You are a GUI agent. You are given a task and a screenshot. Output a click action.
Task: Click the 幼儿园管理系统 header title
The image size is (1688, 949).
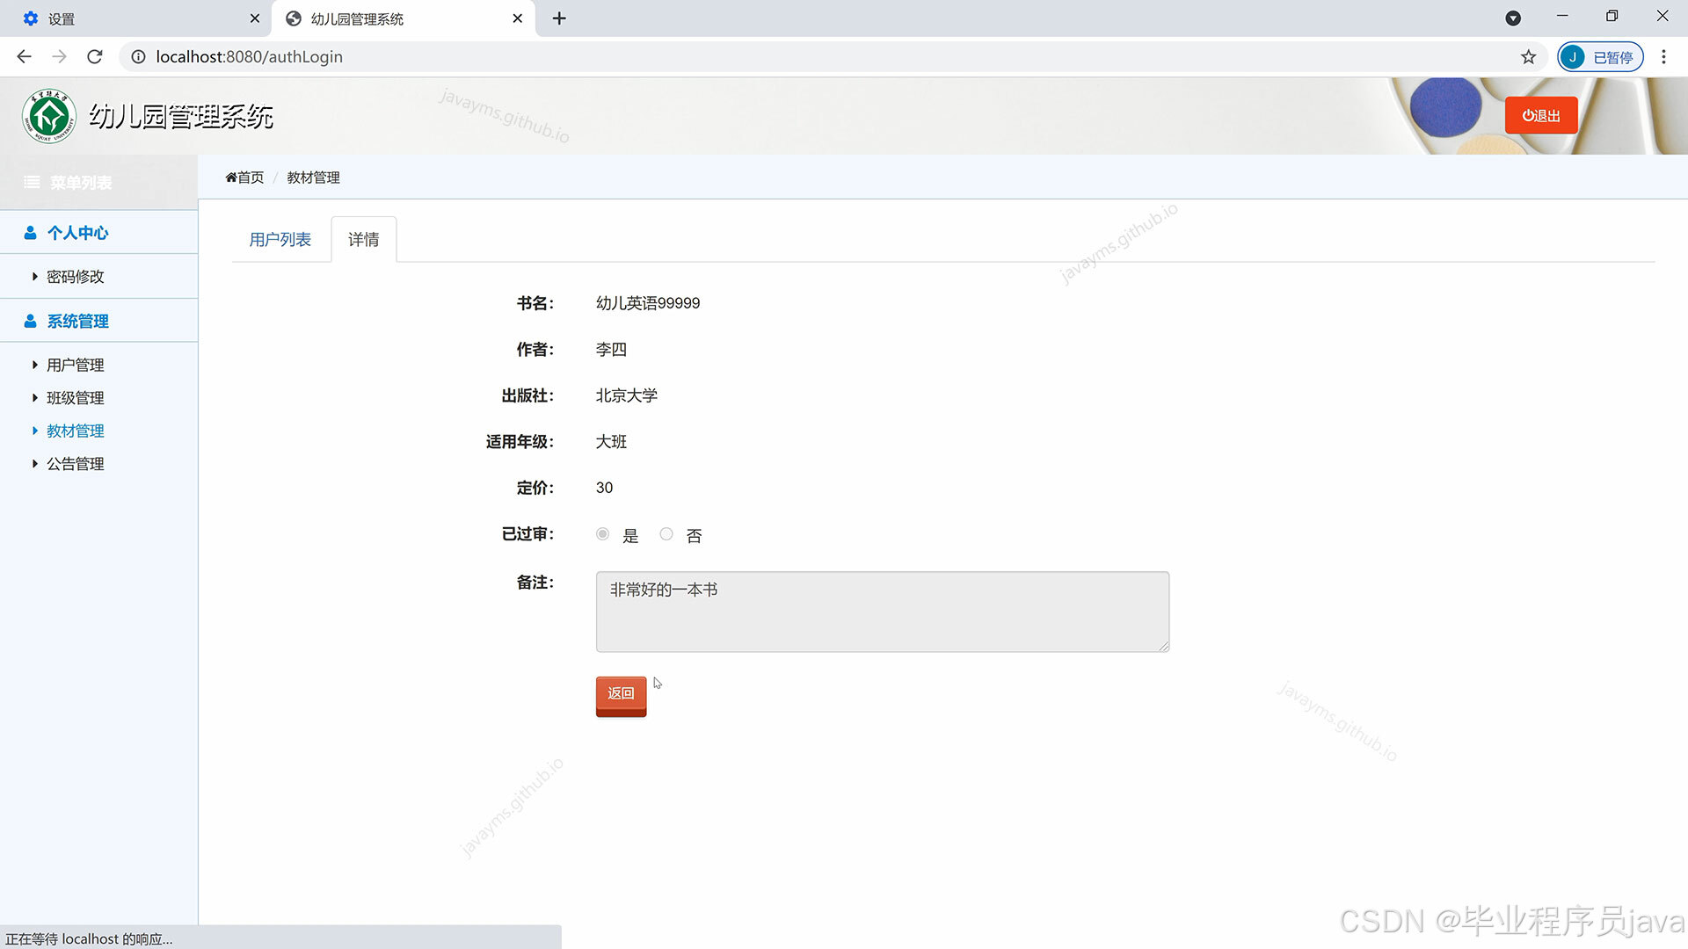tap(181, 116)
